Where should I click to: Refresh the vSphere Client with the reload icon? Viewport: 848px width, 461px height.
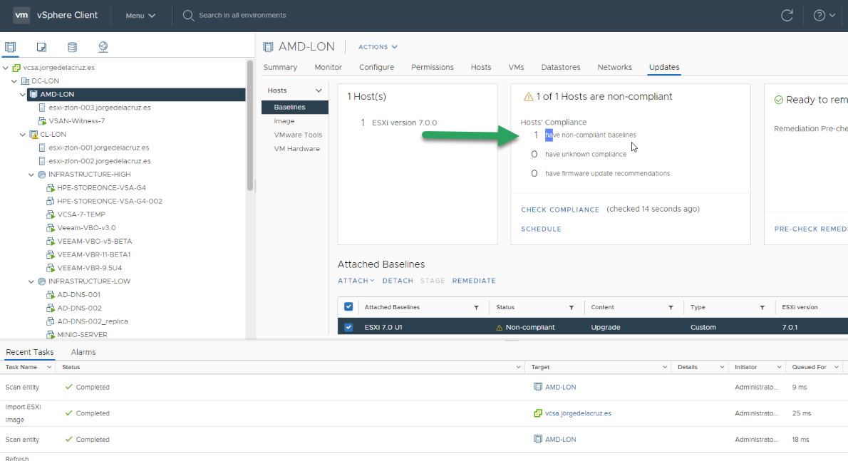pos(787,15)
